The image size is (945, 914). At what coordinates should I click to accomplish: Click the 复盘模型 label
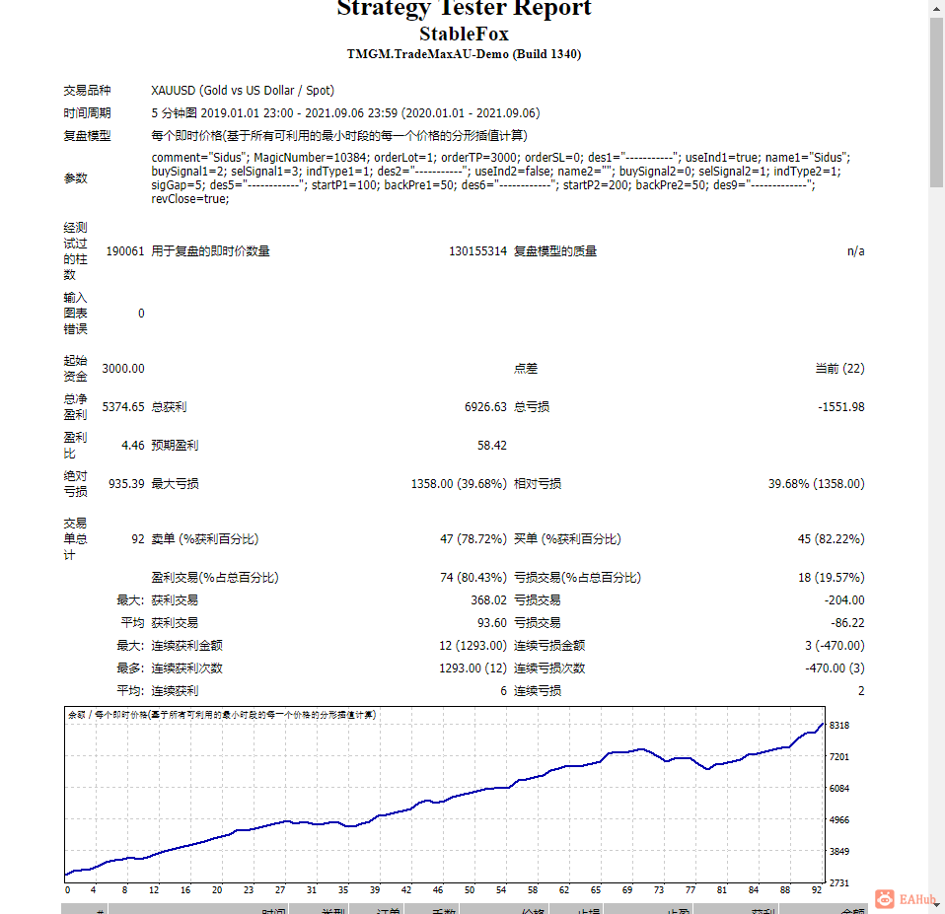(x=87, y=135)
